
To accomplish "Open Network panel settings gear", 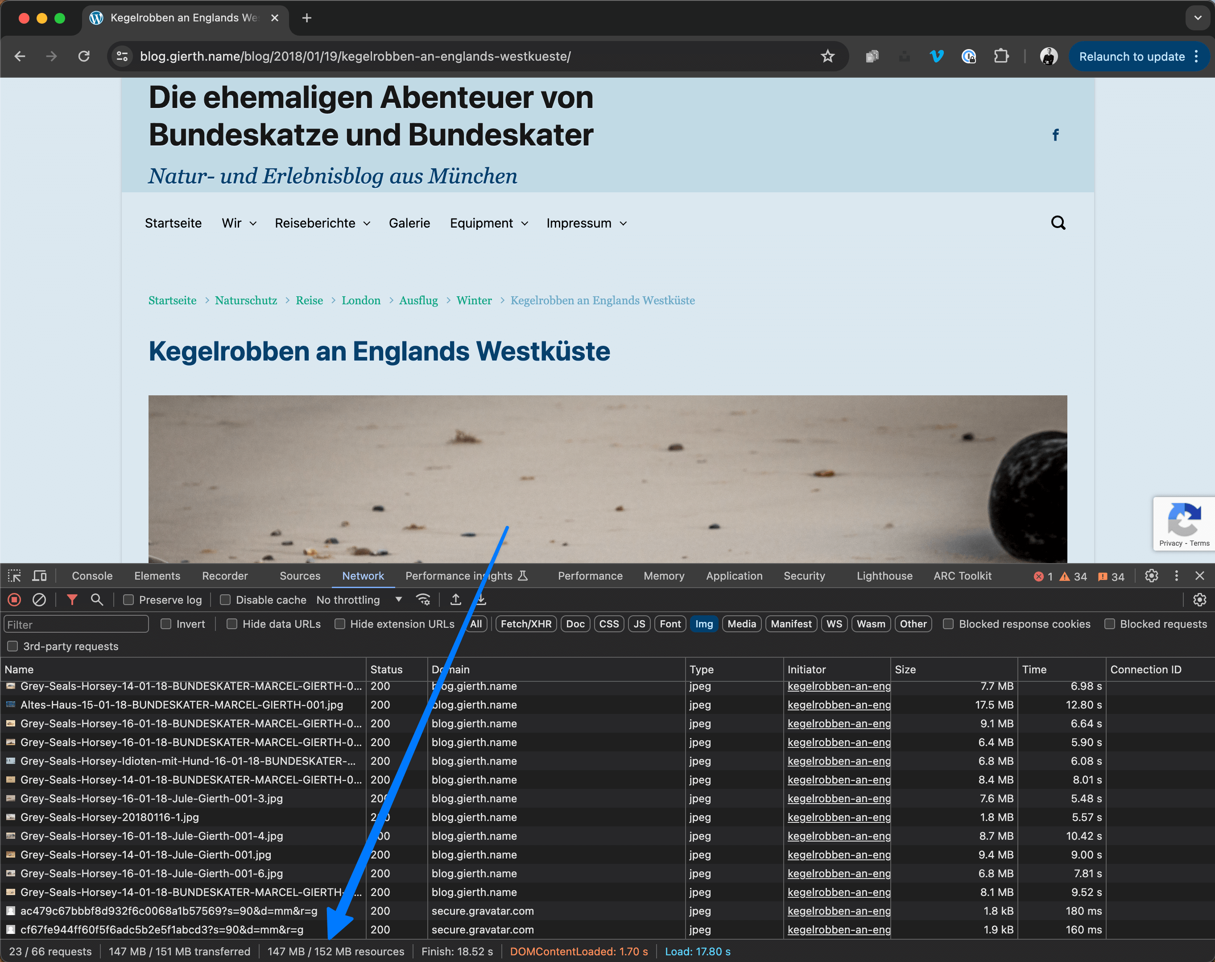I will click(x=1200, y=601).
